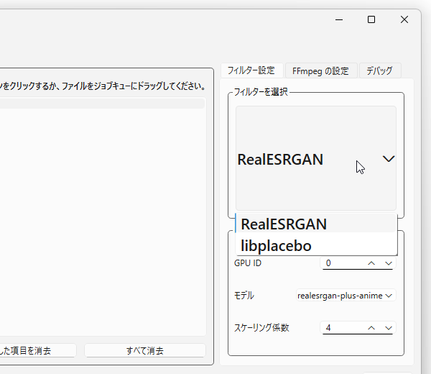Minimize the application window

click(339, 19)
